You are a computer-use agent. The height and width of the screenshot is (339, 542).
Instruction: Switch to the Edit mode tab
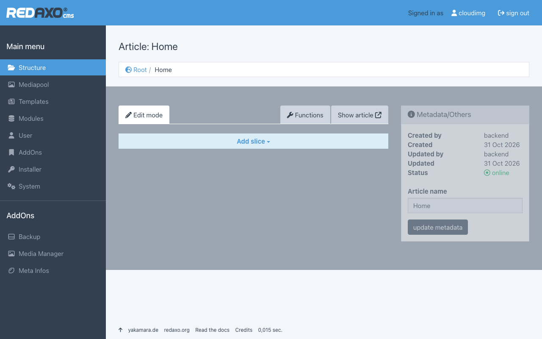tap(144, 115)
